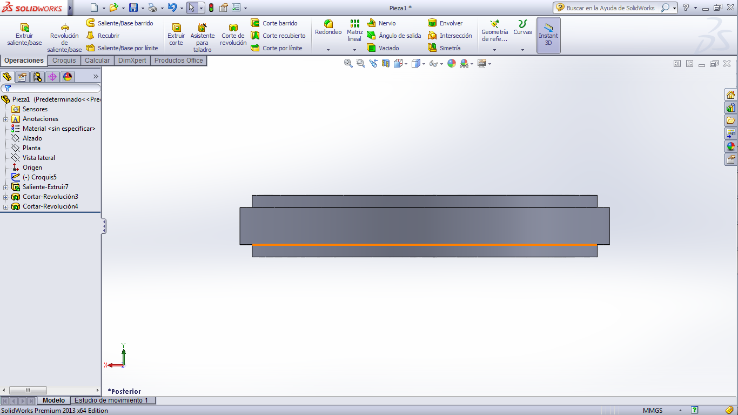Click Saliente/Base por límite
This screenshot has width=738, height=415.
click(122, 48)
